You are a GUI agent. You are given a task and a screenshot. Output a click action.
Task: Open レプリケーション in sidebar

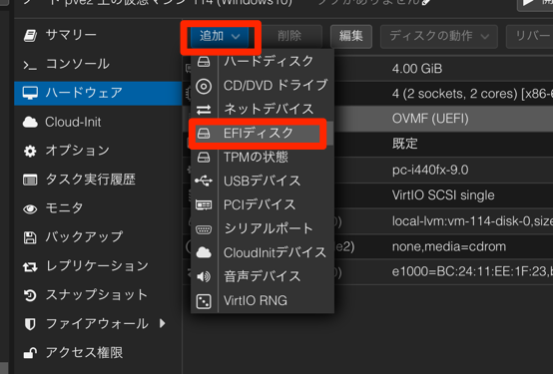[x=97, y=265]
